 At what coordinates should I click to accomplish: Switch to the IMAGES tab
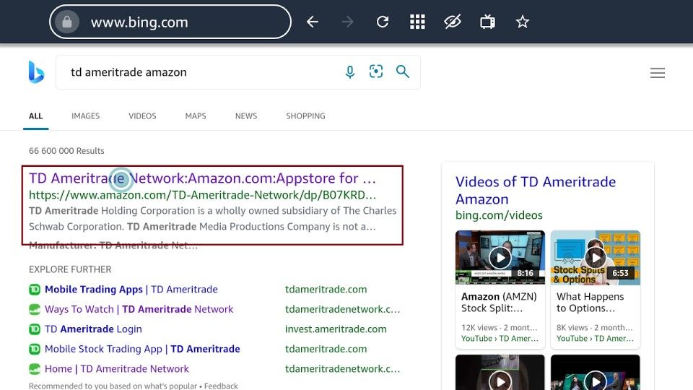click(x=86, y=116)
